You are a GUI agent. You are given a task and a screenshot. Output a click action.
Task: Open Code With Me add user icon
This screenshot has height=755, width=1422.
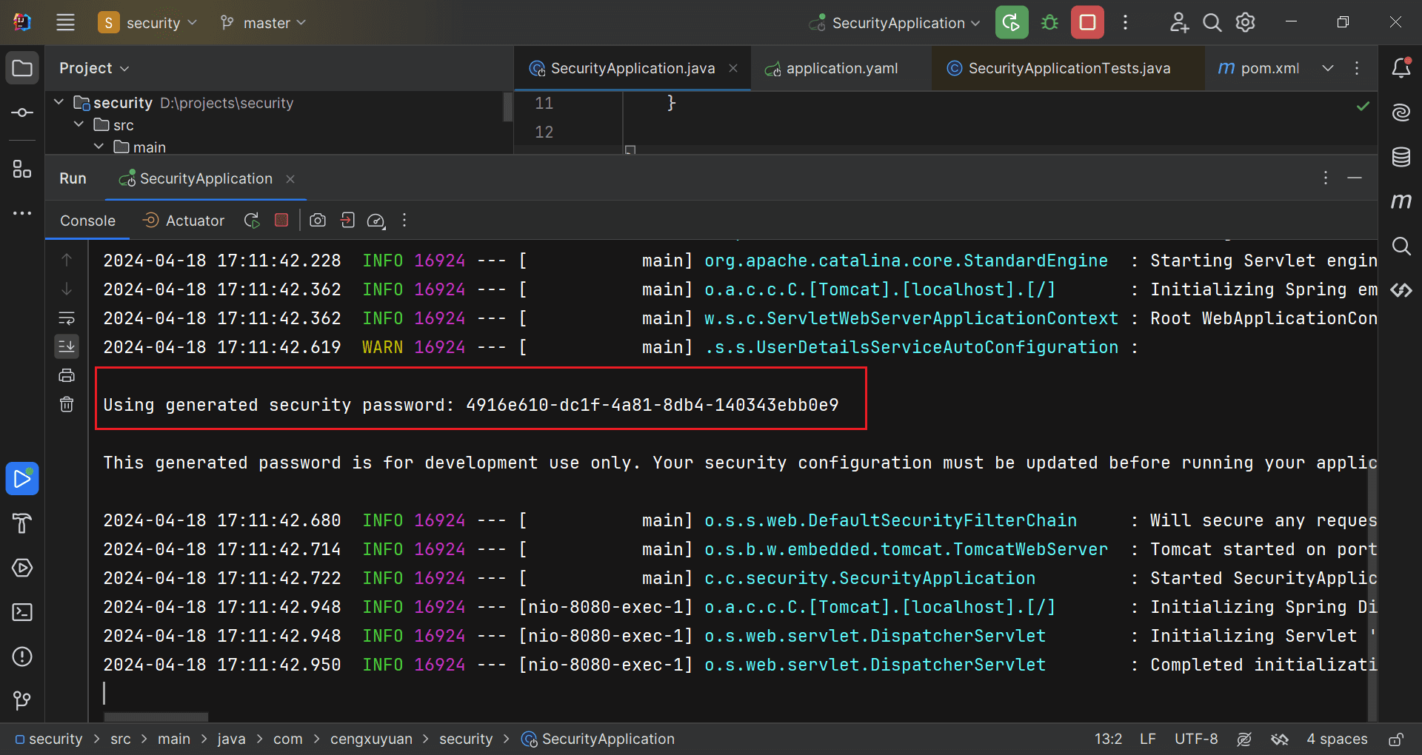(x=1179, y=23)
